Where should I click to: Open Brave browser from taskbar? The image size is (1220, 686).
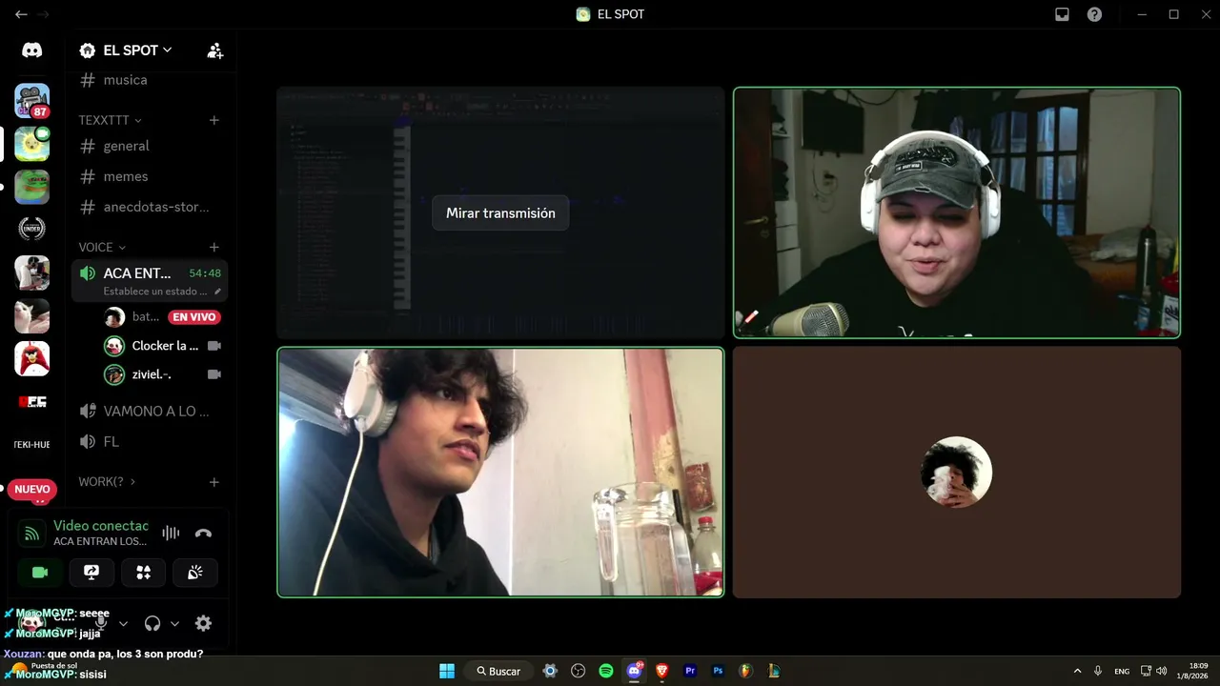[x=662, y=671]
